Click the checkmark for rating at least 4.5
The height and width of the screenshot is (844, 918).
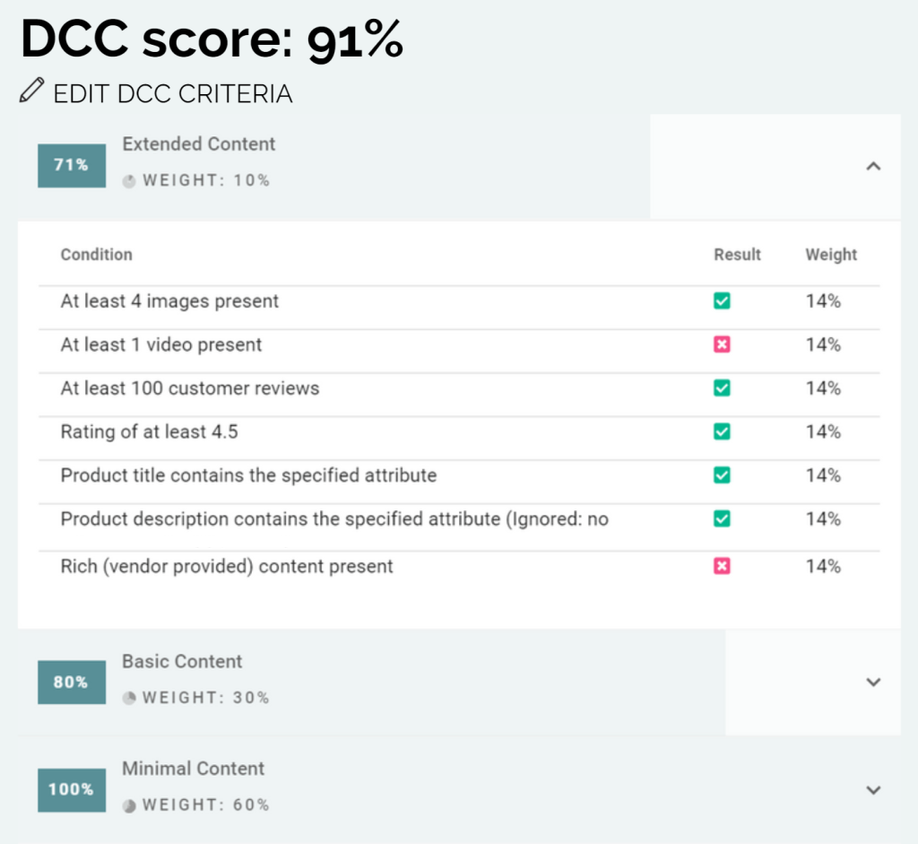[722, 432]
